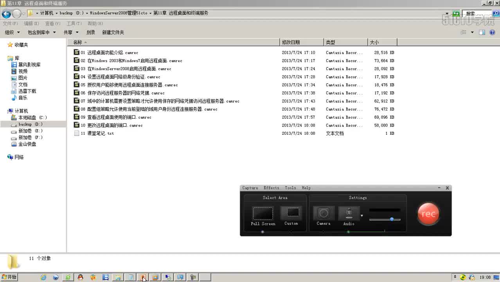Select file icon of 04 设置远程桌面网络级身份验证
Viewport: 500px width, 282px height.
(x=77, y=76)
